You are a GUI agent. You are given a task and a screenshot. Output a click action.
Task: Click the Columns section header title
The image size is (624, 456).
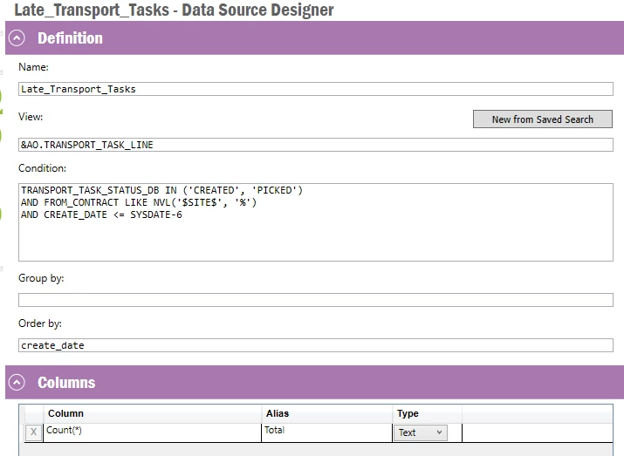[66, 383]
